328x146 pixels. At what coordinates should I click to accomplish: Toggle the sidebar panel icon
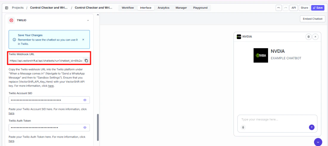(x=7, y=8)
